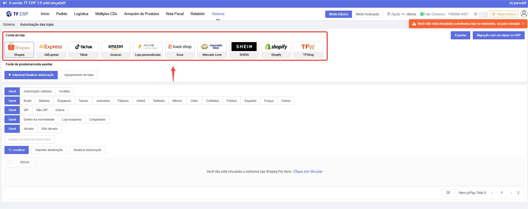528x209 pixels.
Task: Click the Fale Conosco WhatsApp icon
Action: [422, 14]
